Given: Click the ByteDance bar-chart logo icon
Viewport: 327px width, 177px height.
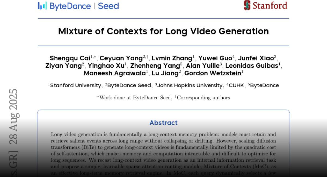Looking at the screenshot, I should pyautogui.click(x=42, y=6).
